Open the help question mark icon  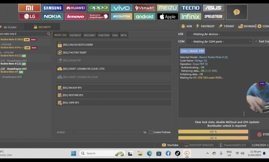tap(236, 12)
